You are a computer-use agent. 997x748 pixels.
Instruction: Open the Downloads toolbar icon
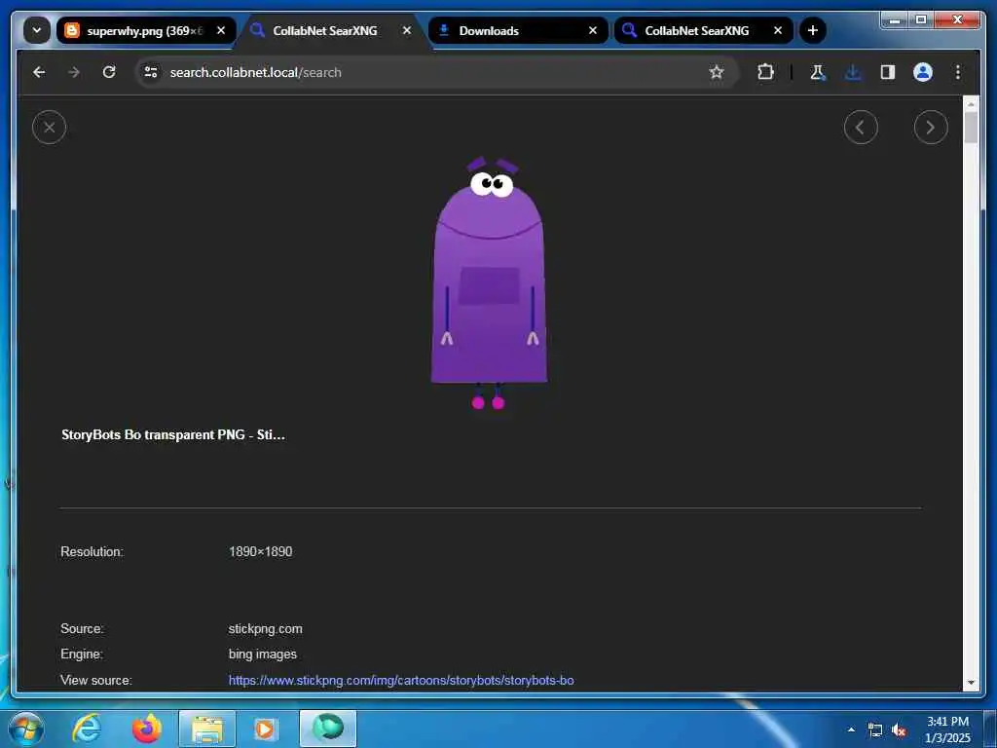(853, 72)
